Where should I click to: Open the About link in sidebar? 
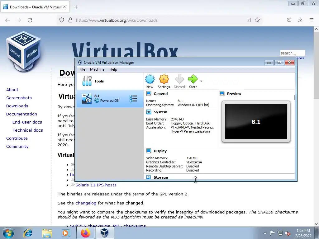pos(12,90)
